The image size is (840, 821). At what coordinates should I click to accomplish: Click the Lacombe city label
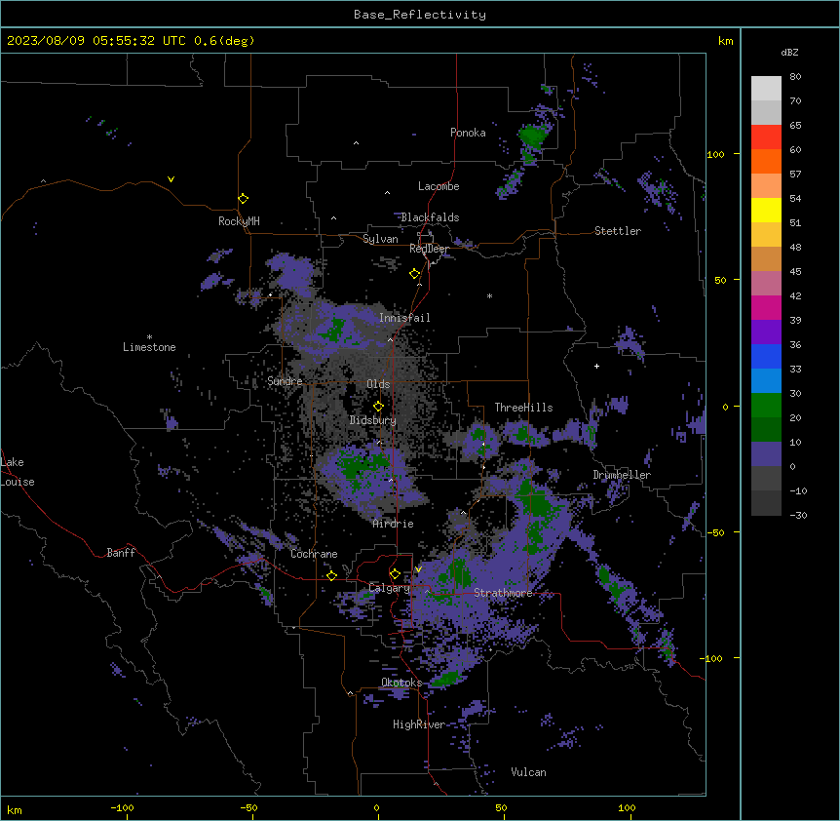click(x=439, y=186)
